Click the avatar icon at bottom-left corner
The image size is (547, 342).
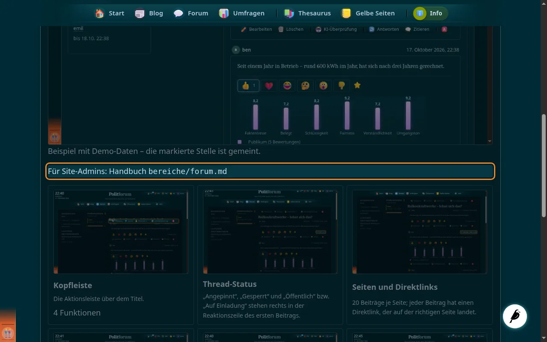8,333
